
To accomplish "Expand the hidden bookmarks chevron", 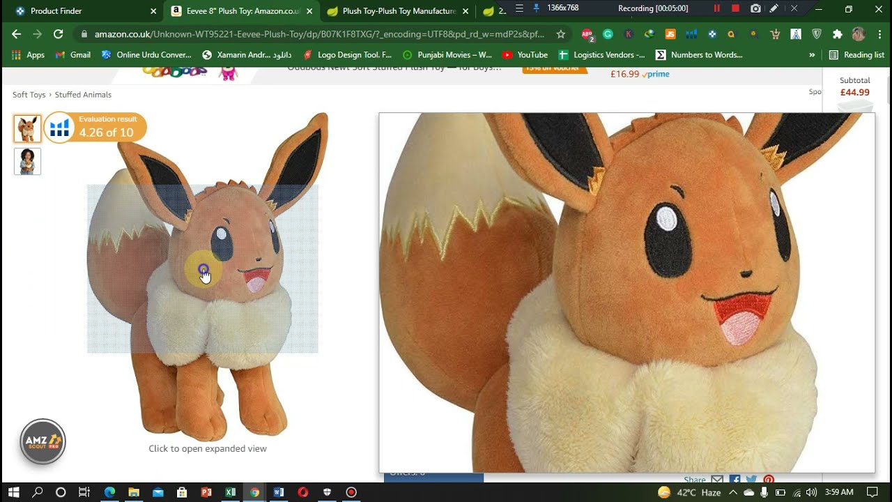I will (812, 55).
